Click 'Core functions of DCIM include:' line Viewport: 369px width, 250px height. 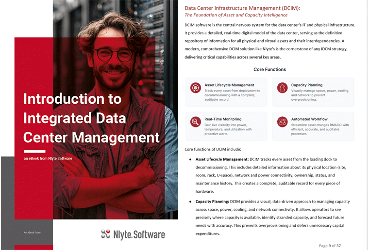coord(213,149)
